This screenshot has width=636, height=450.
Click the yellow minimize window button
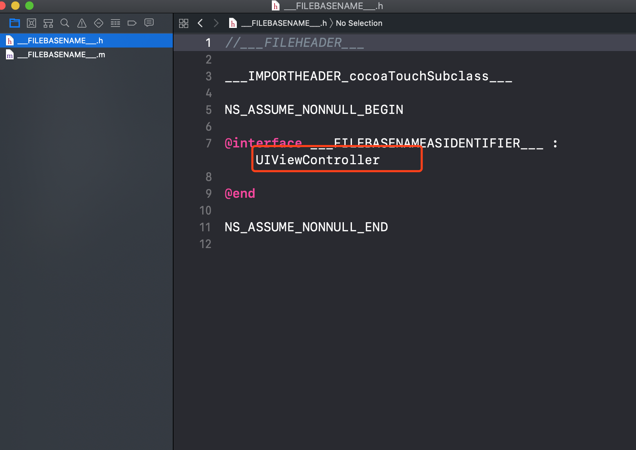click(15, 6)
